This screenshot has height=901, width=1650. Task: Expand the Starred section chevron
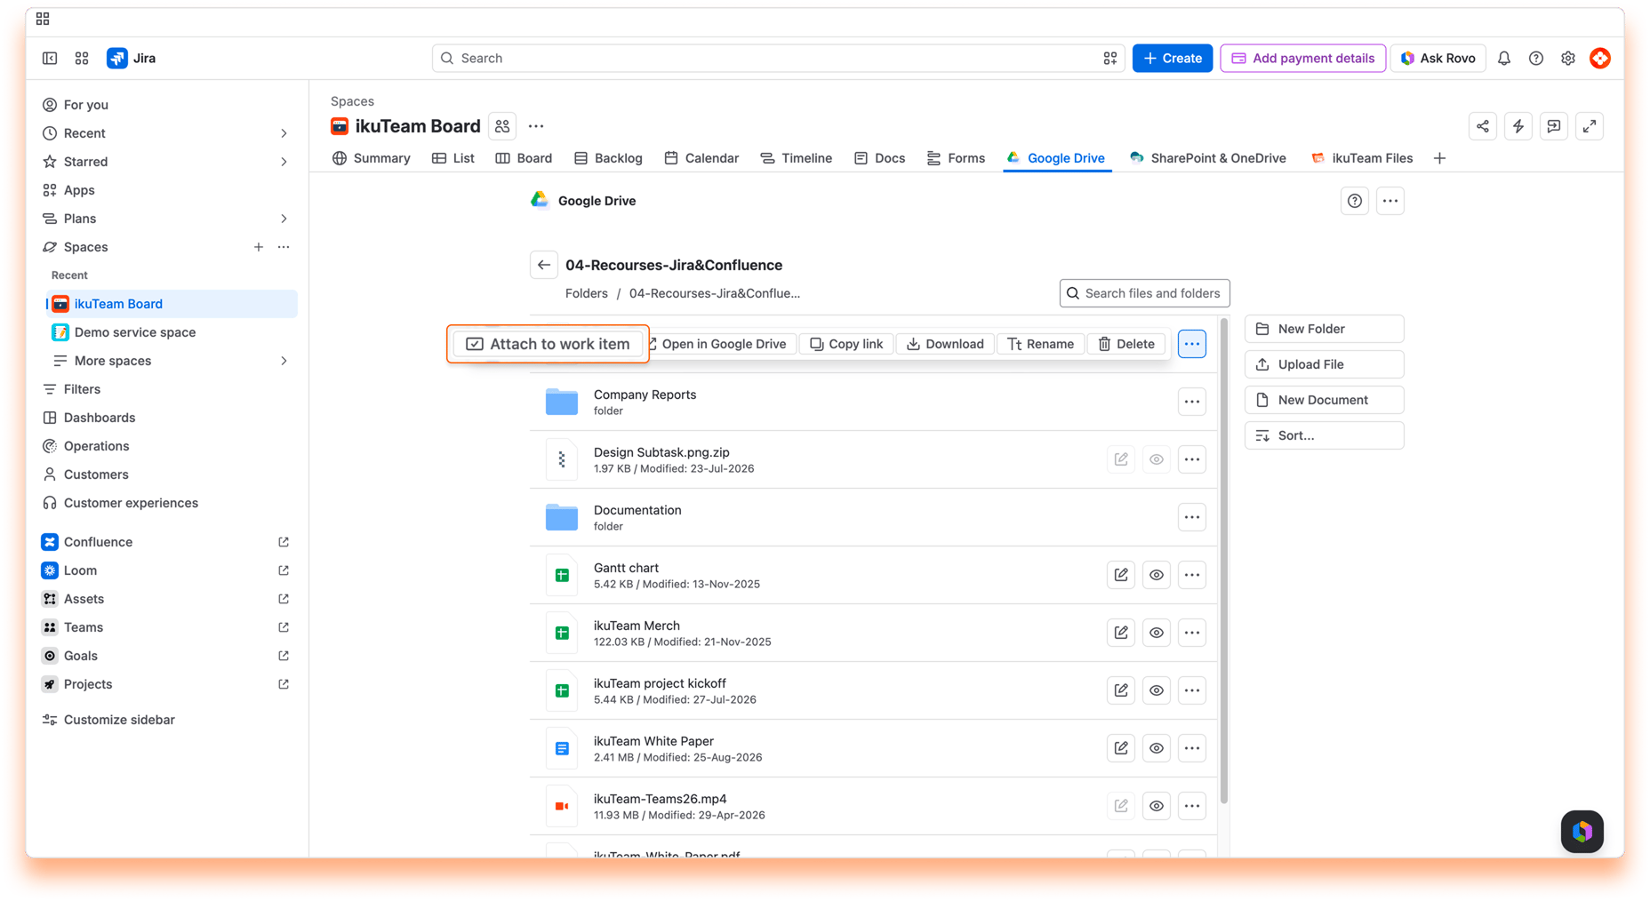point(284,162)
